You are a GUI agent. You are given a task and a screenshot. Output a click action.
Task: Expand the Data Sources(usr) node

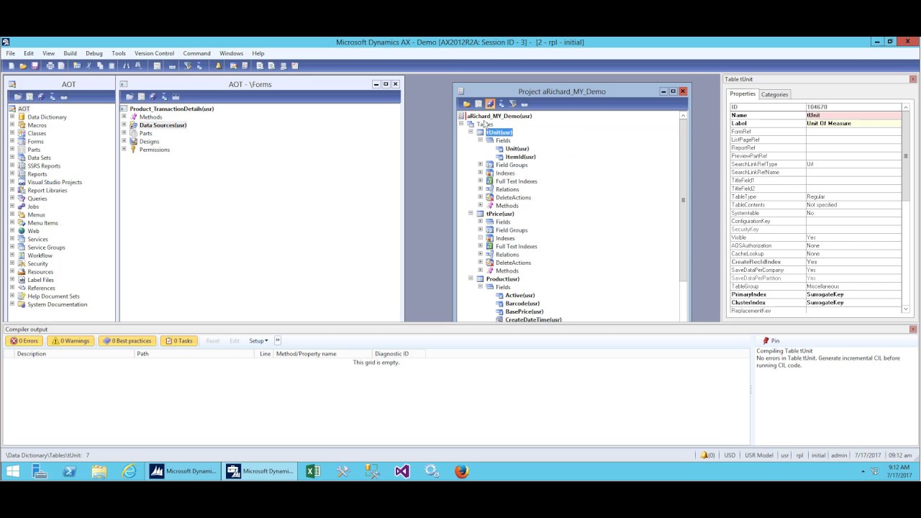(124, 125)
